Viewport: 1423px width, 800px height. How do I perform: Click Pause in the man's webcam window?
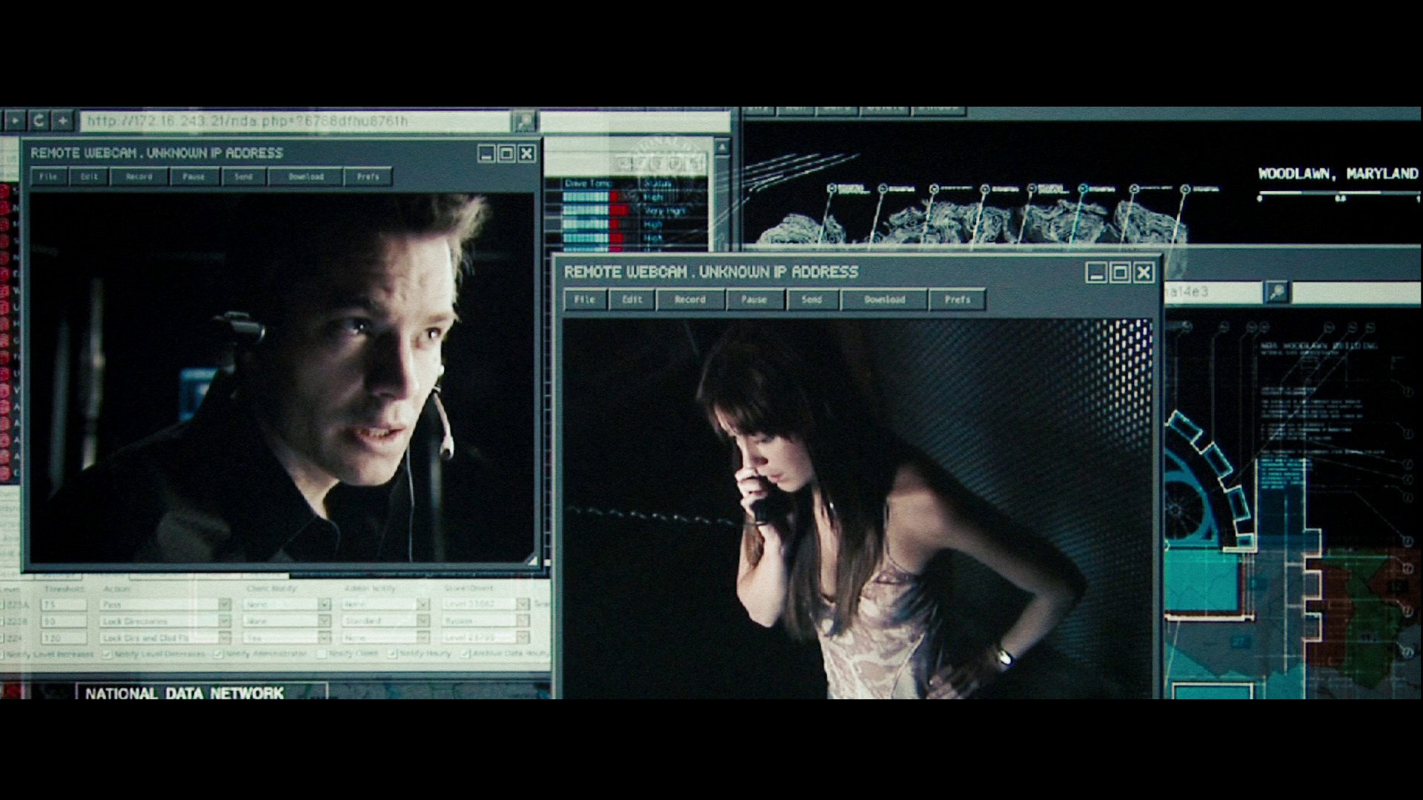(x=194, y=177)
